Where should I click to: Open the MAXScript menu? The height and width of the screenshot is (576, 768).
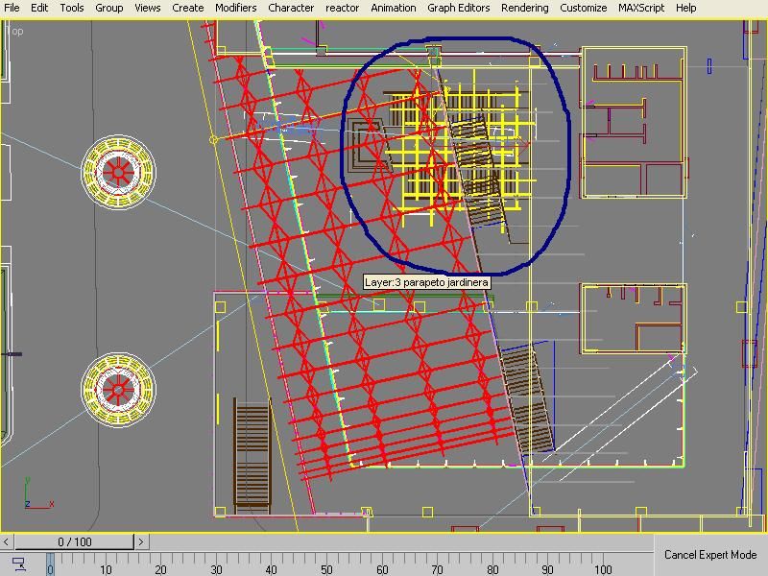tap(641, 8)
